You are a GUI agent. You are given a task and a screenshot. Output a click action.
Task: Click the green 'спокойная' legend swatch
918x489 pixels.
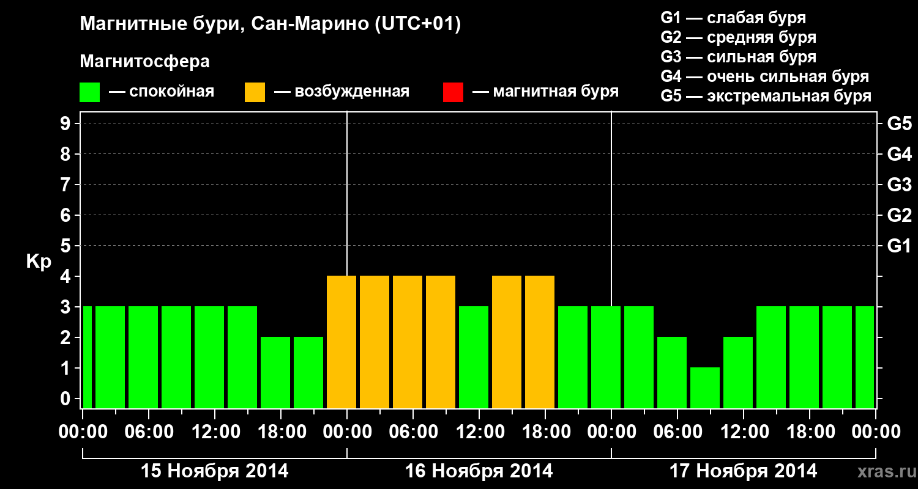click(x=89, y=92)
